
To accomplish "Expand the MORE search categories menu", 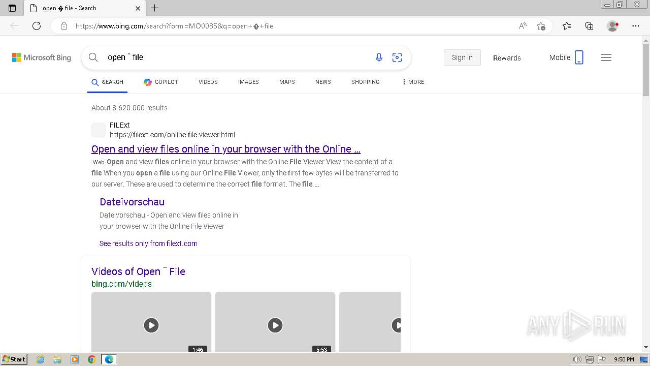I will point(413,82).
